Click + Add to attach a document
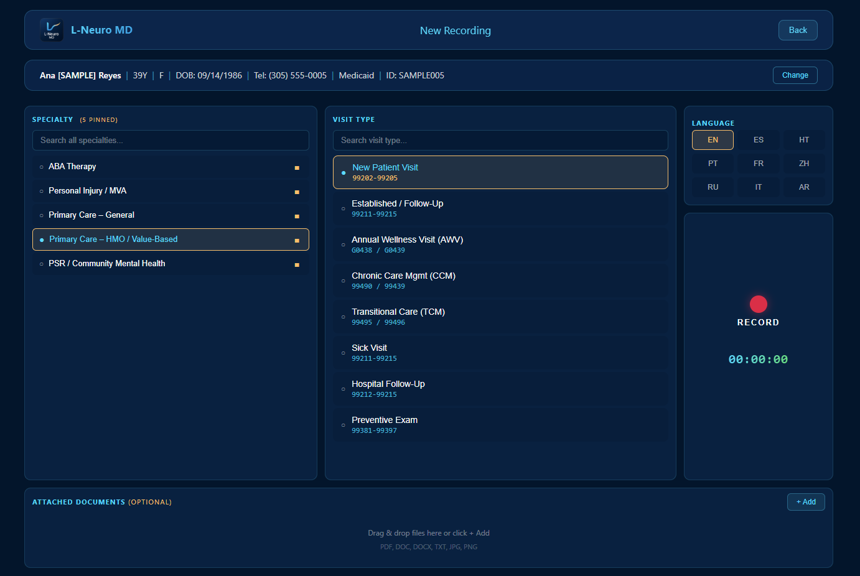 806,501
